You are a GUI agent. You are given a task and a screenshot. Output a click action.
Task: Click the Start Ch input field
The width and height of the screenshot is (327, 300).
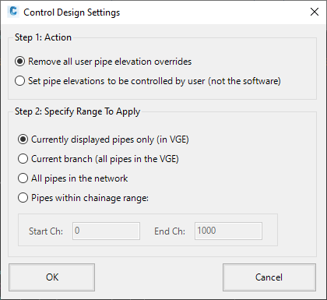[x=106, y=231]
